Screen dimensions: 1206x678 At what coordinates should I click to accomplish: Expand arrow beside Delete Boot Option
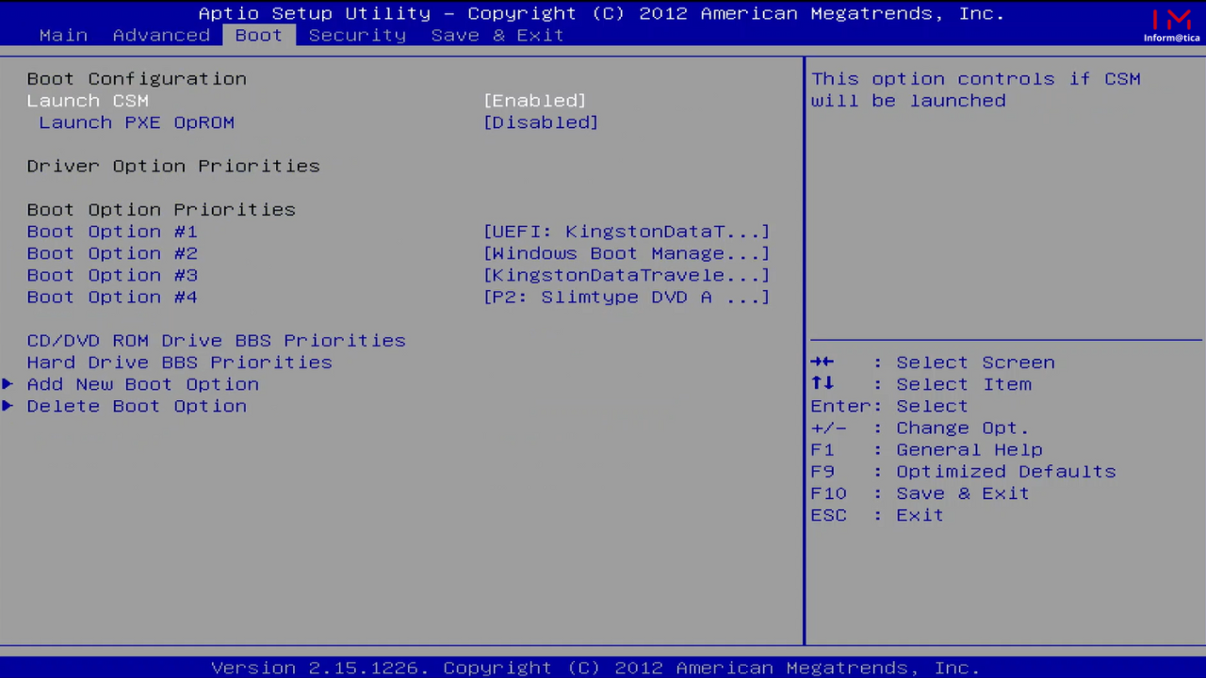click(8, 406)
